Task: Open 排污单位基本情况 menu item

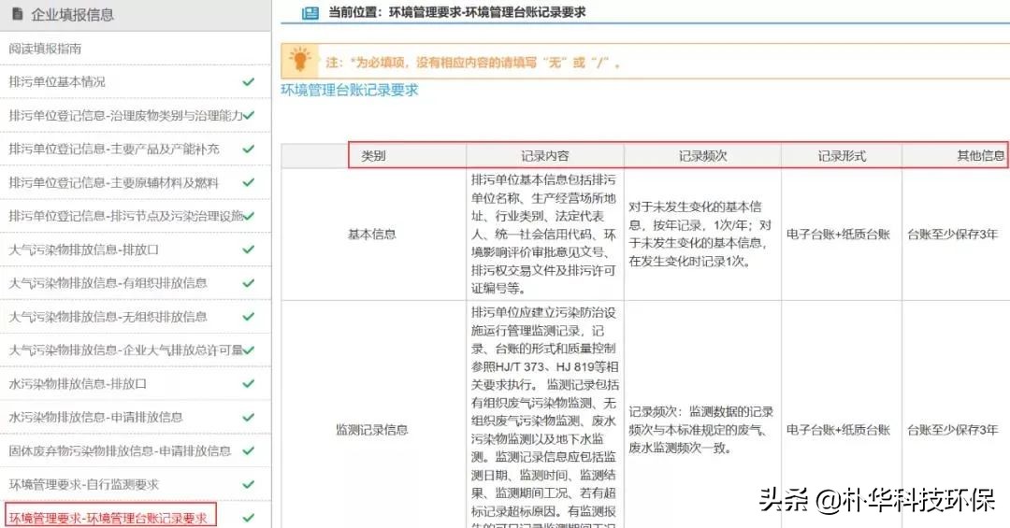Action: (57, 82)
